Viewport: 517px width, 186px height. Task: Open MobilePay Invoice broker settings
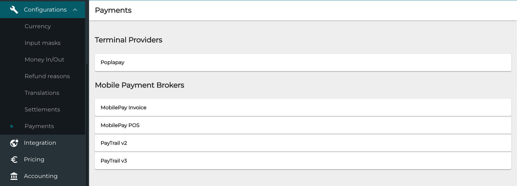(303, 107)
